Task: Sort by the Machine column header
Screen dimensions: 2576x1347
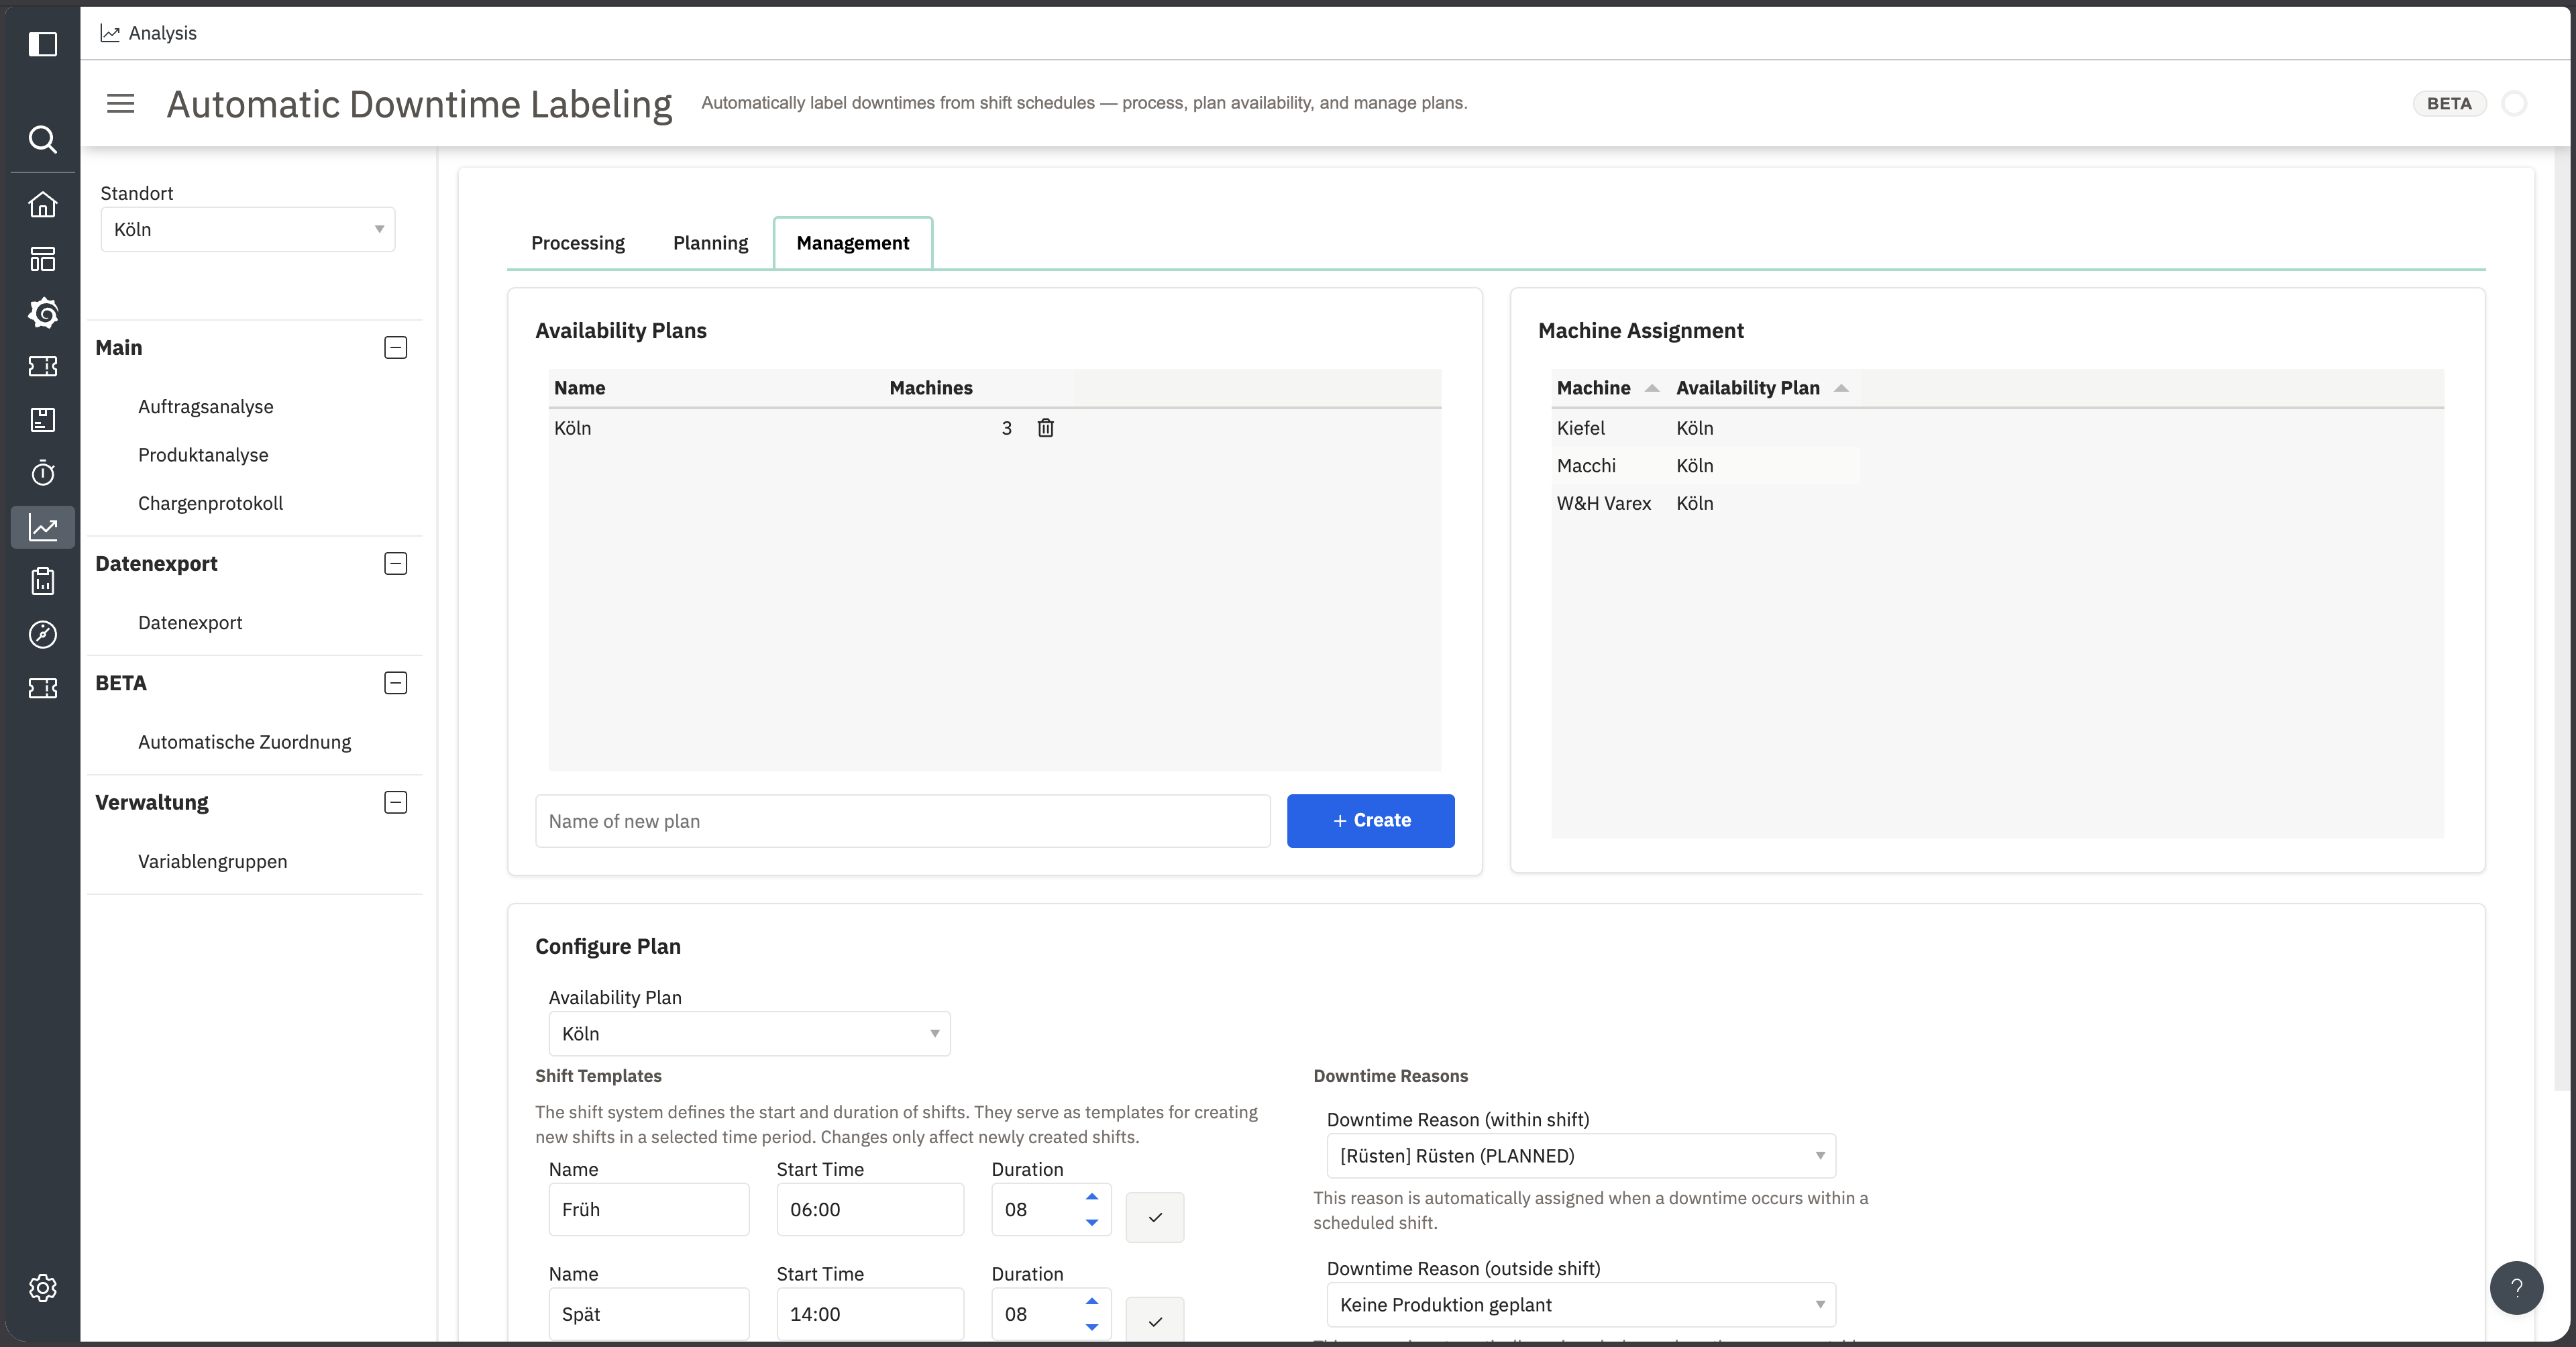Action: click(x=1607, y=388)
